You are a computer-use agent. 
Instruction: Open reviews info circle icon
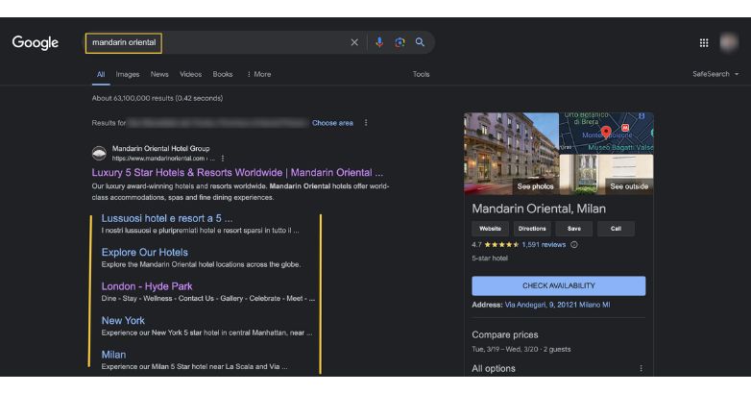pyautogui.click(x=574, y=244)
